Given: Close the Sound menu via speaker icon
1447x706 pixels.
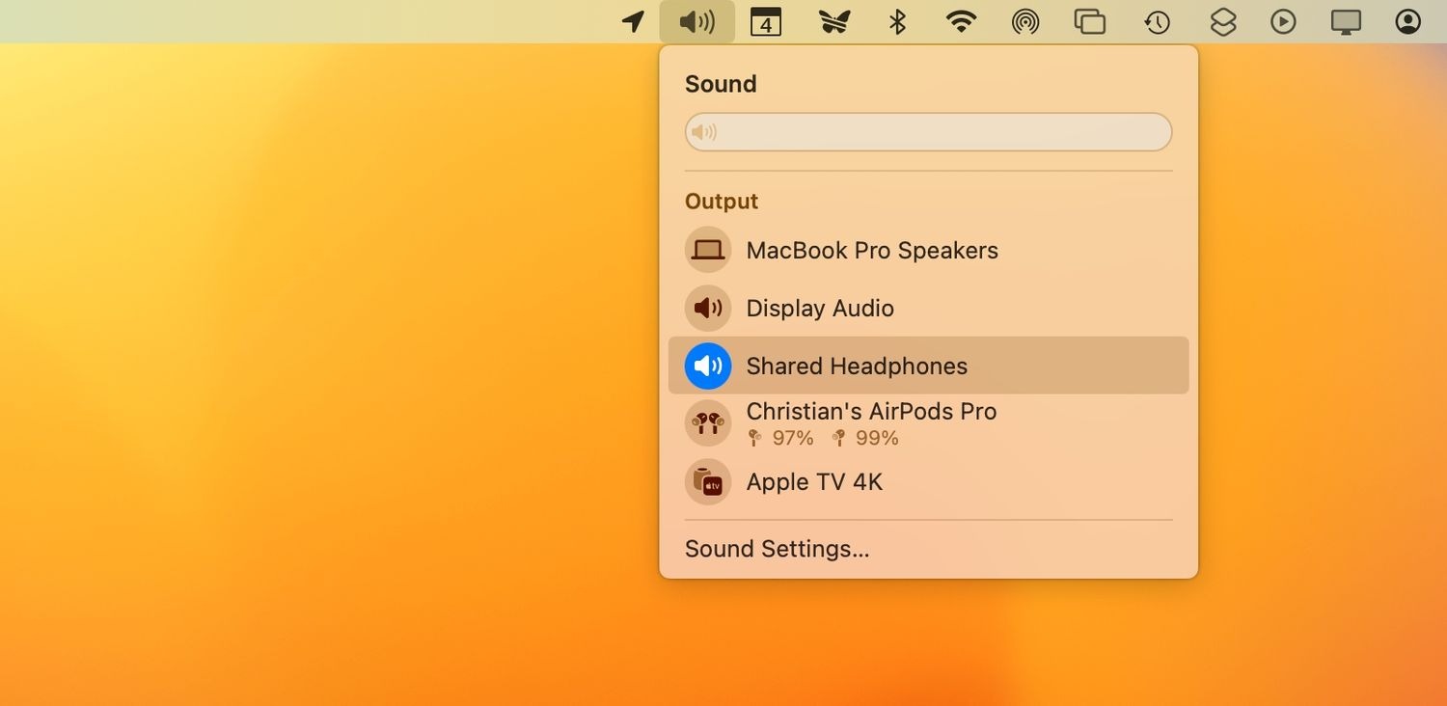Looking at the screenshot, I should [x=697, y=21].
